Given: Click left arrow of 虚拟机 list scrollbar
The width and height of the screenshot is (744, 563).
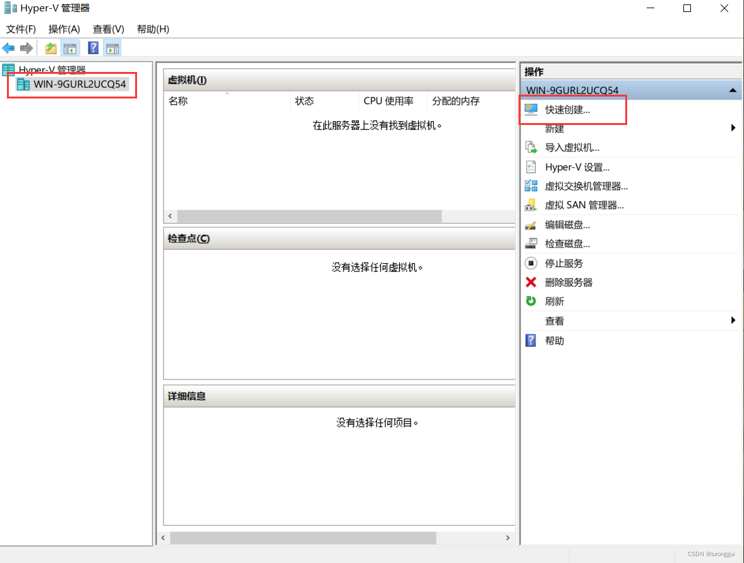Looking at the screenshot, I should (x=171, y=216).
